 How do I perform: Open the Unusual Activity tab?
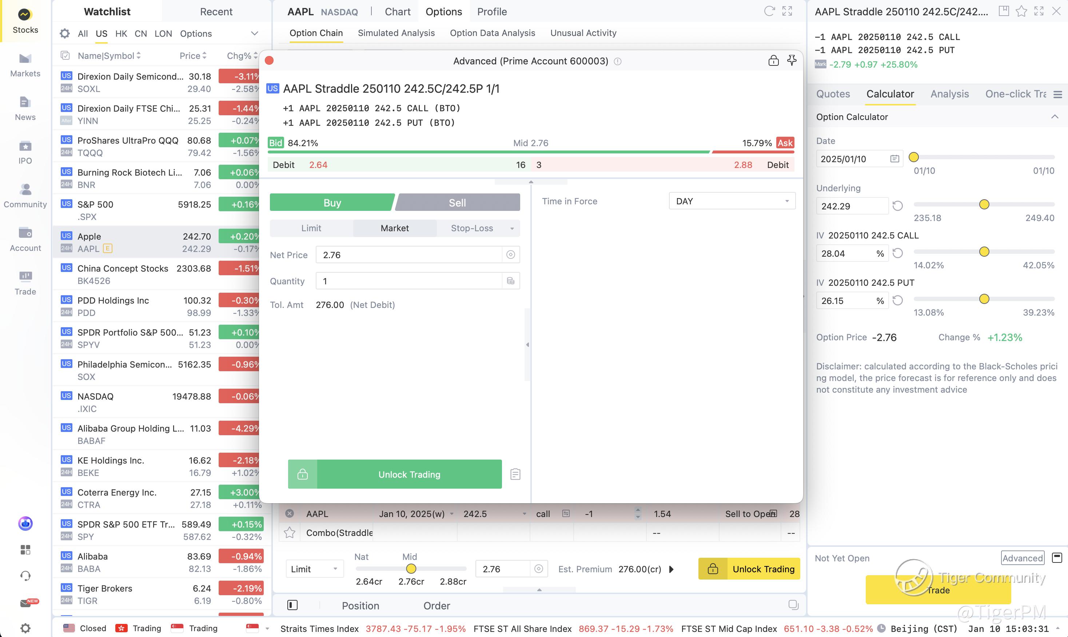583,33
